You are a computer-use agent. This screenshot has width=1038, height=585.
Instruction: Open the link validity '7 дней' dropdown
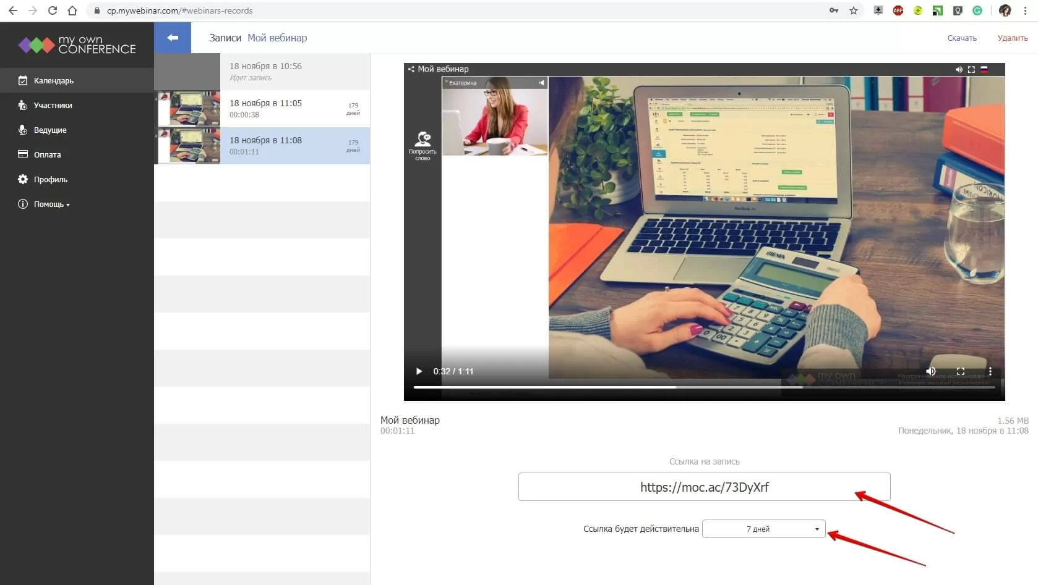coord(763,529)
